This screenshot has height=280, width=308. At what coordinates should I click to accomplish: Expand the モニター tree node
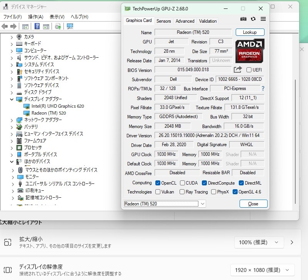13,177
